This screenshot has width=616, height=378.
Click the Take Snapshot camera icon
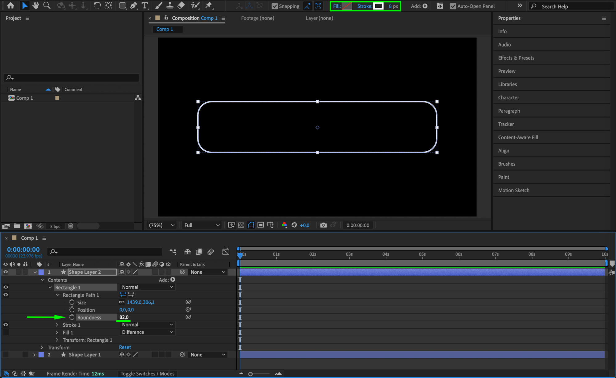pyautogui.click(x=323, y=225)
